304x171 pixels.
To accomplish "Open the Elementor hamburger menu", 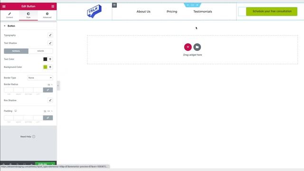I will [4, 6].
